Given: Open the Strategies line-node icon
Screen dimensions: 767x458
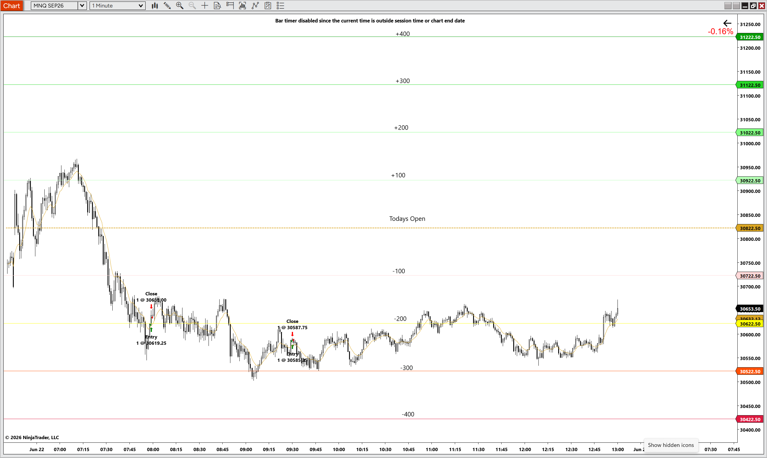Looking at the screenshot, I should tap(255, 6).
